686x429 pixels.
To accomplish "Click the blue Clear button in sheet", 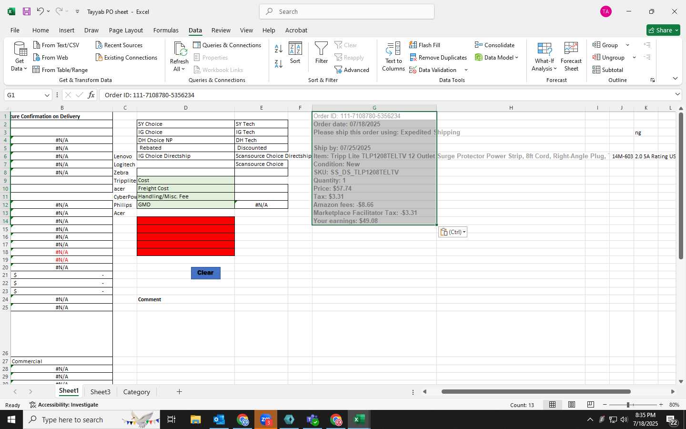I will click(205, 273).
